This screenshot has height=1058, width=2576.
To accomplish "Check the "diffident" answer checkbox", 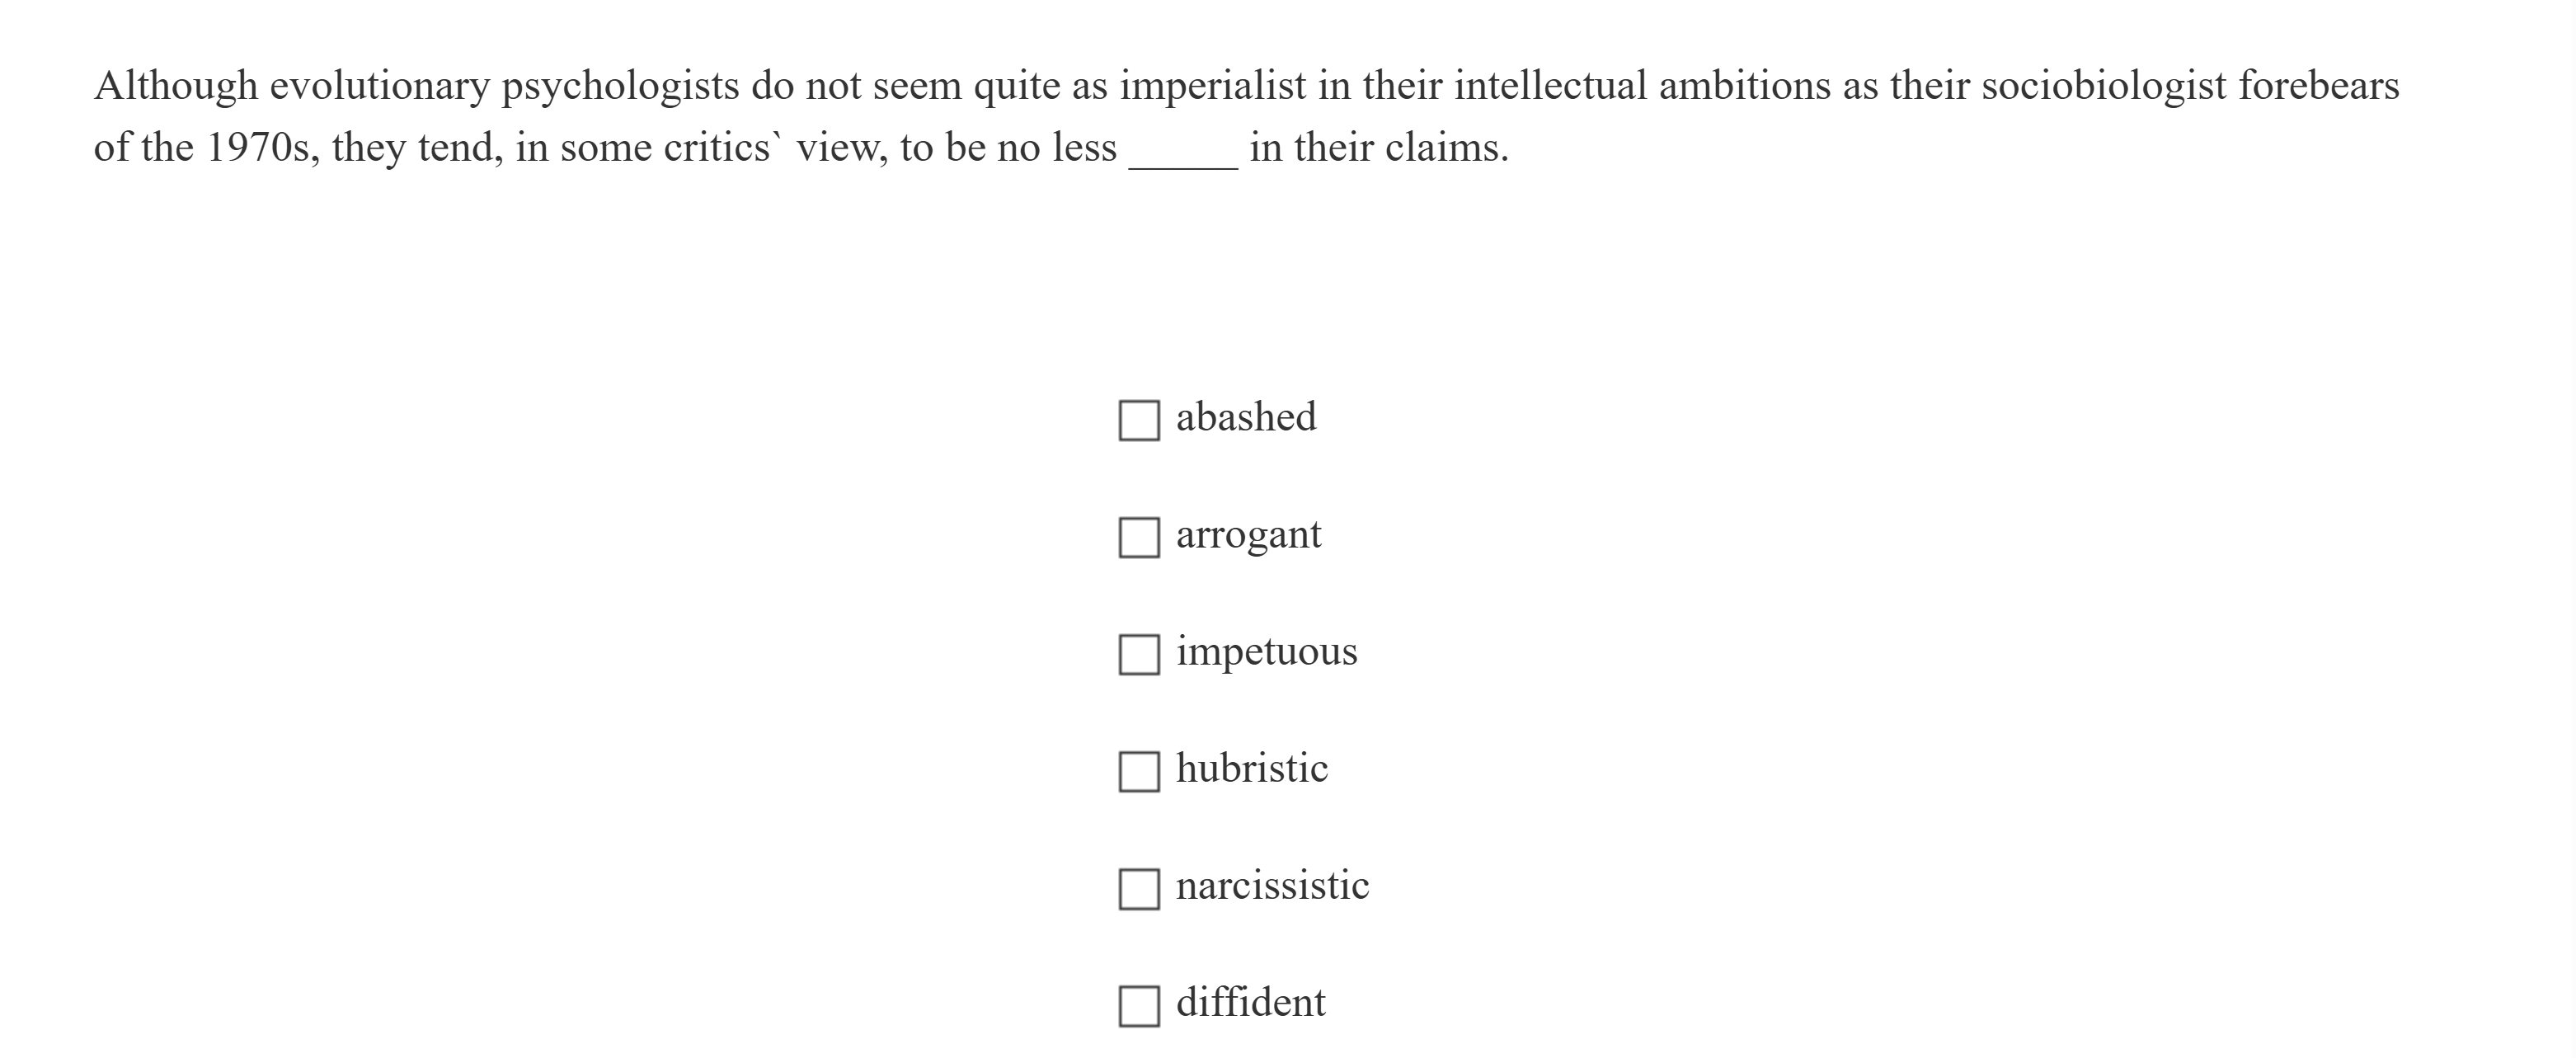I will pyautogui.click(x=1139, y=1003).
